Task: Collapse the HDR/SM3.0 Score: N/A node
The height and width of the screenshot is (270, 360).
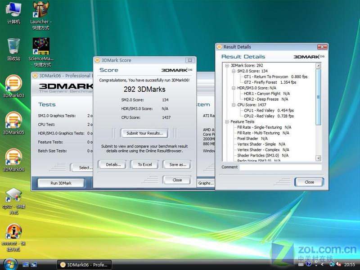Action: (234, 88)
